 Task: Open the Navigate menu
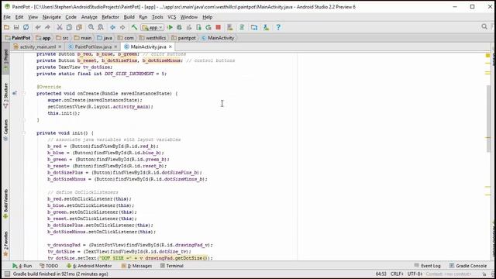tap(52, 17)
